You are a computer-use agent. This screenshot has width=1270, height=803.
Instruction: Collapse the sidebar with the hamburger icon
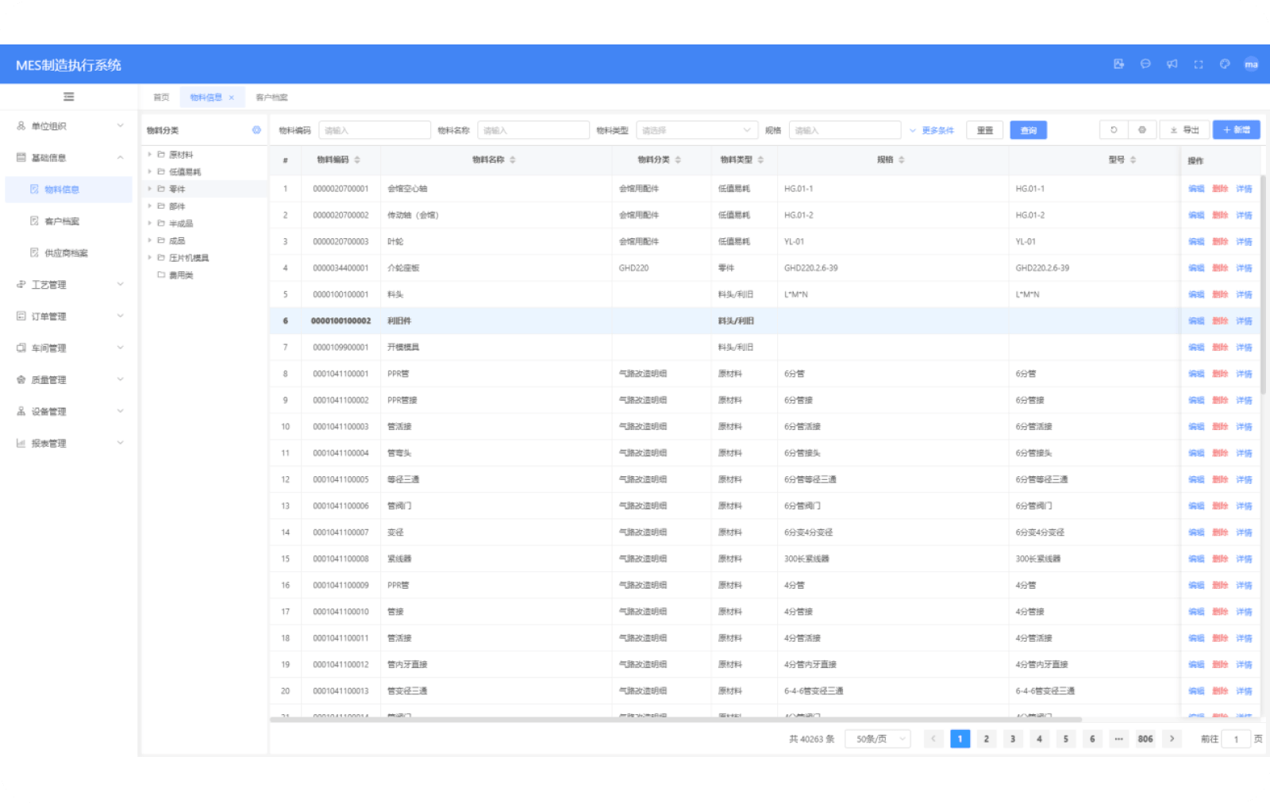click(69, 97)
